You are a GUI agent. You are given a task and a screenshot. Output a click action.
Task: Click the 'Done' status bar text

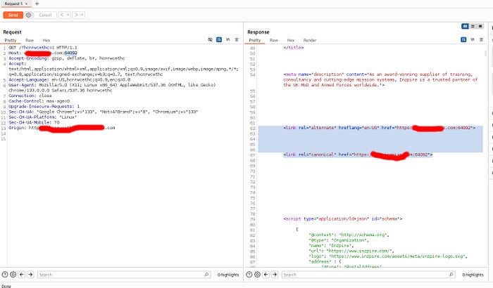6,286
